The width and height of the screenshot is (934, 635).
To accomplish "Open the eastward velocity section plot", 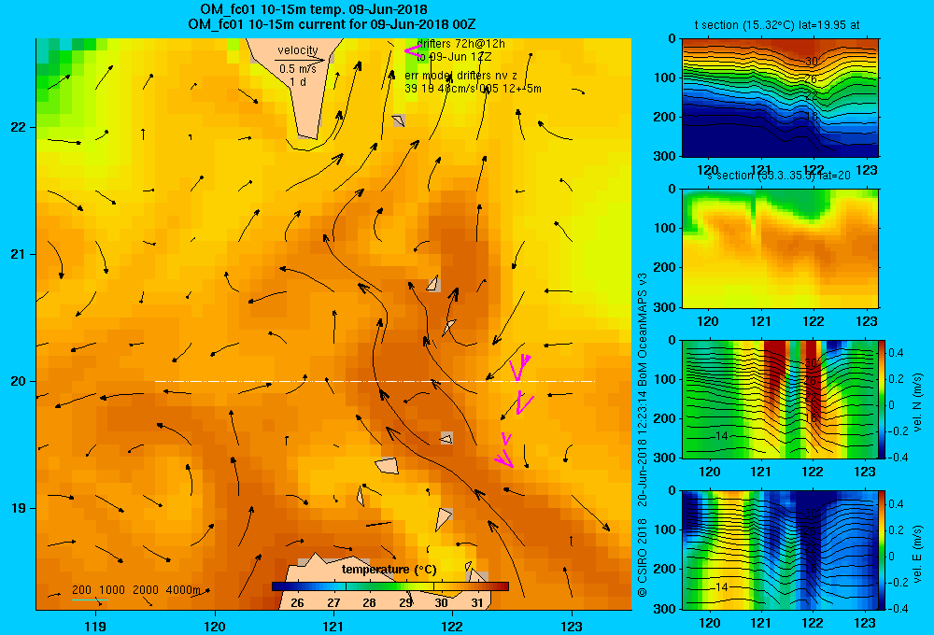I will pos(780,550).
